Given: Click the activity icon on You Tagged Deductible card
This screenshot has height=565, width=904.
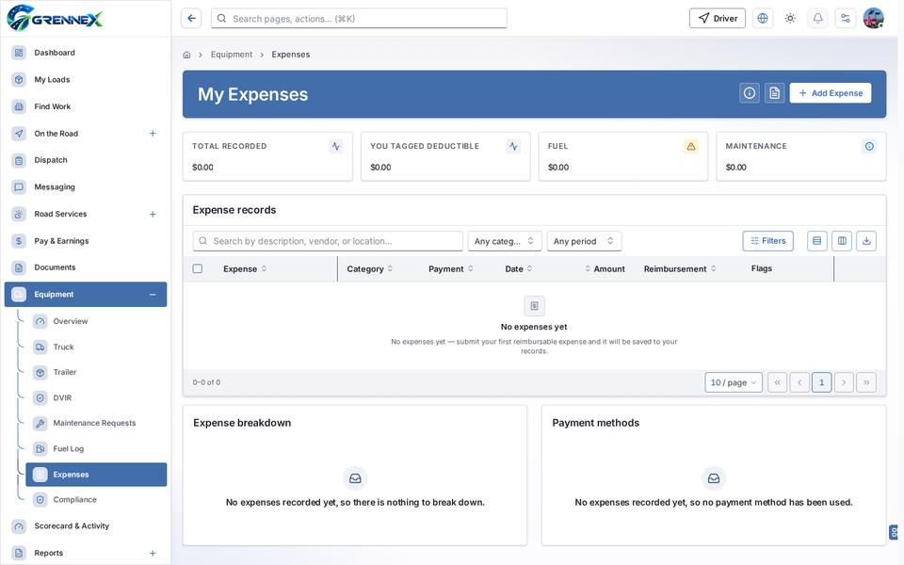Looking at the screenshot, I should 513,147.
